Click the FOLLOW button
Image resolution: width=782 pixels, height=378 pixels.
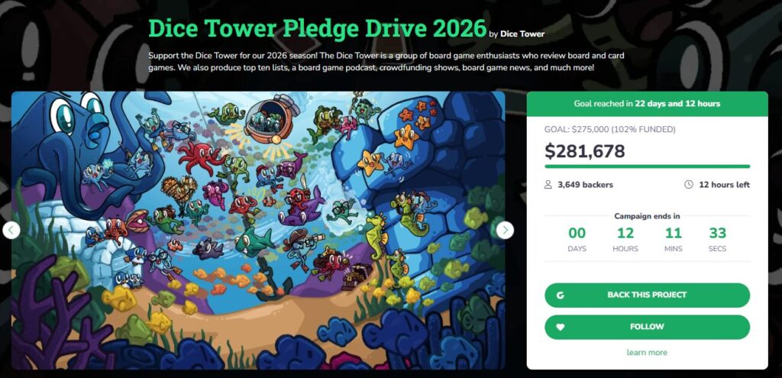click(x=647, y=327)
